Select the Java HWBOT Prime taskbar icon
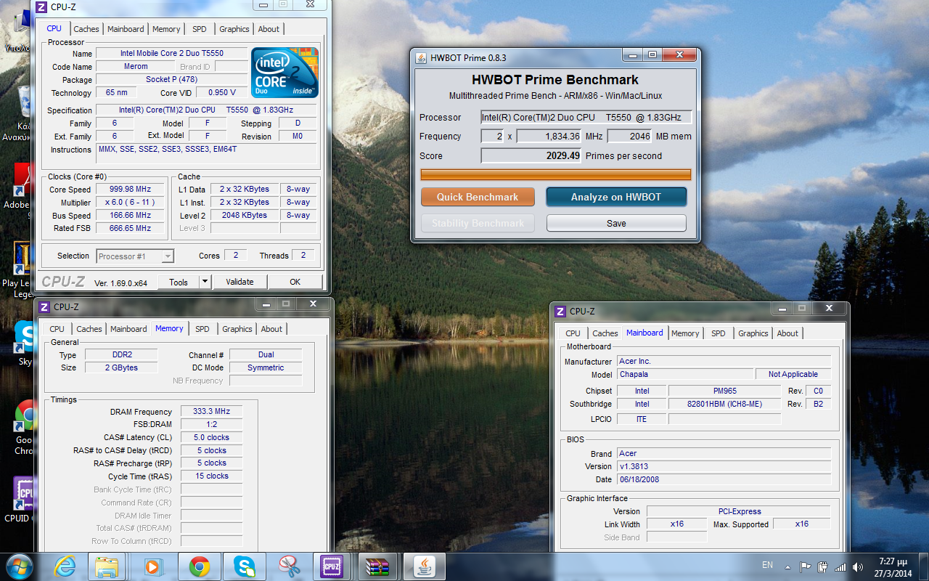The height and width of the screenshot is (581, 929). pos(423,566)
